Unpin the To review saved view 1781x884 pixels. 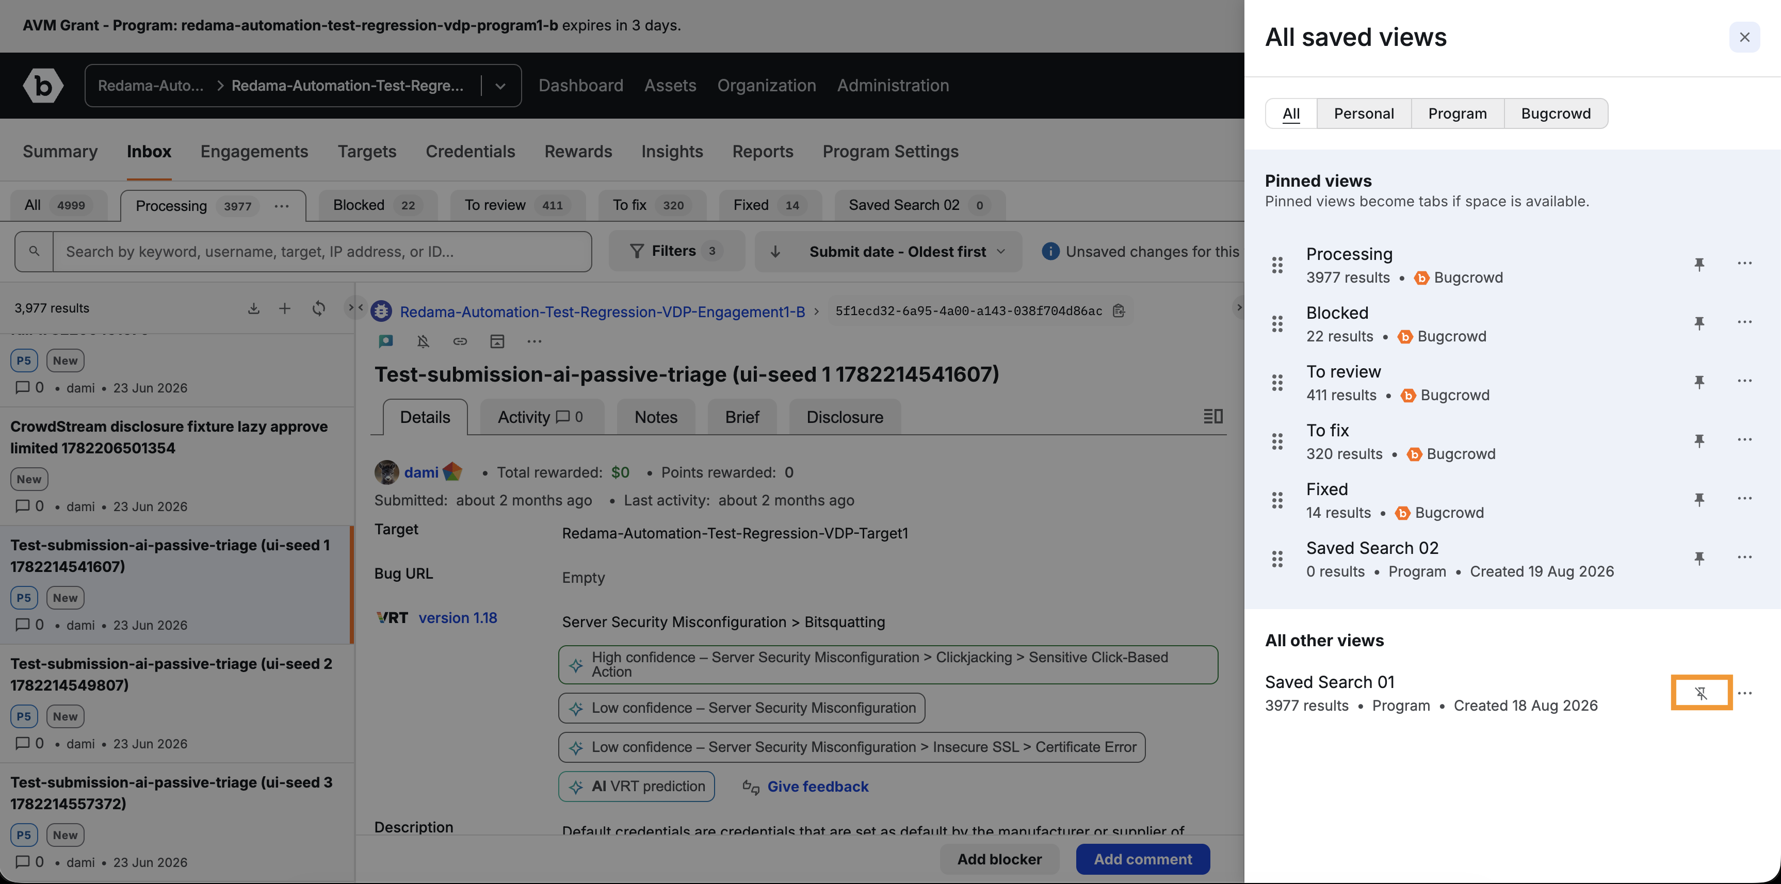tap(1699, 382)
